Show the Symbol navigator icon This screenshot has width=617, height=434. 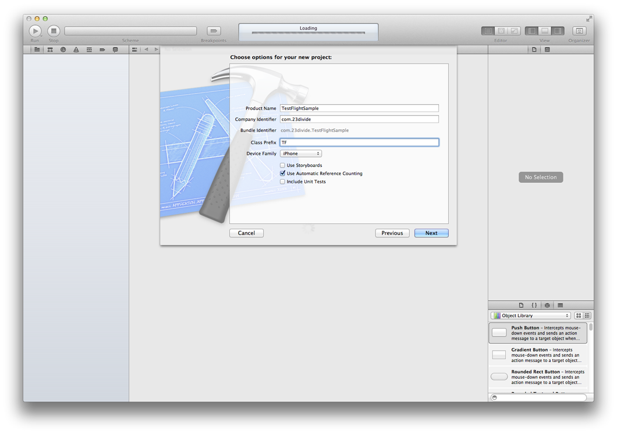click(50, 49)
